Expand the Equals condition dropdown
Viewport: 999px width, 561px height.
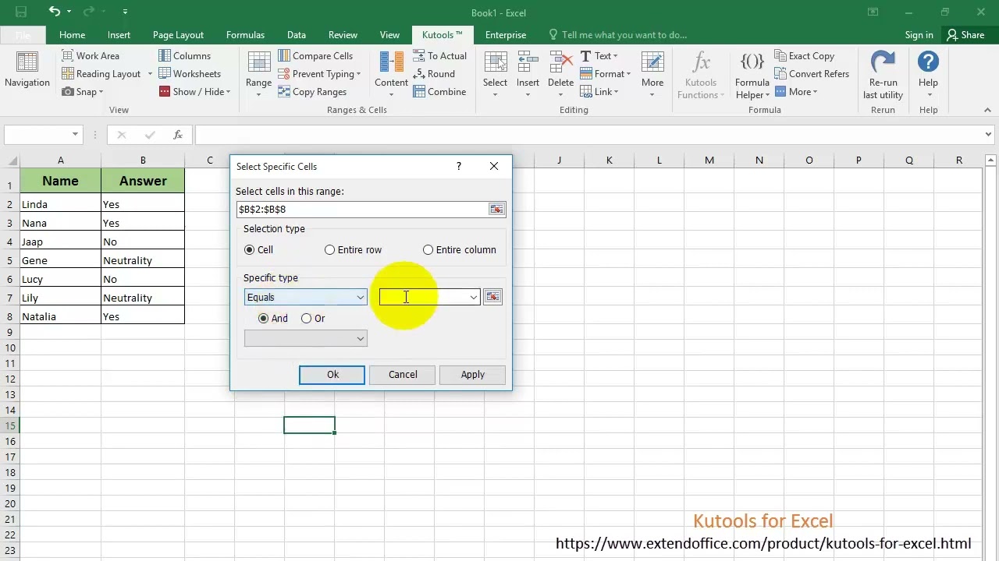(x=360, y=297)
